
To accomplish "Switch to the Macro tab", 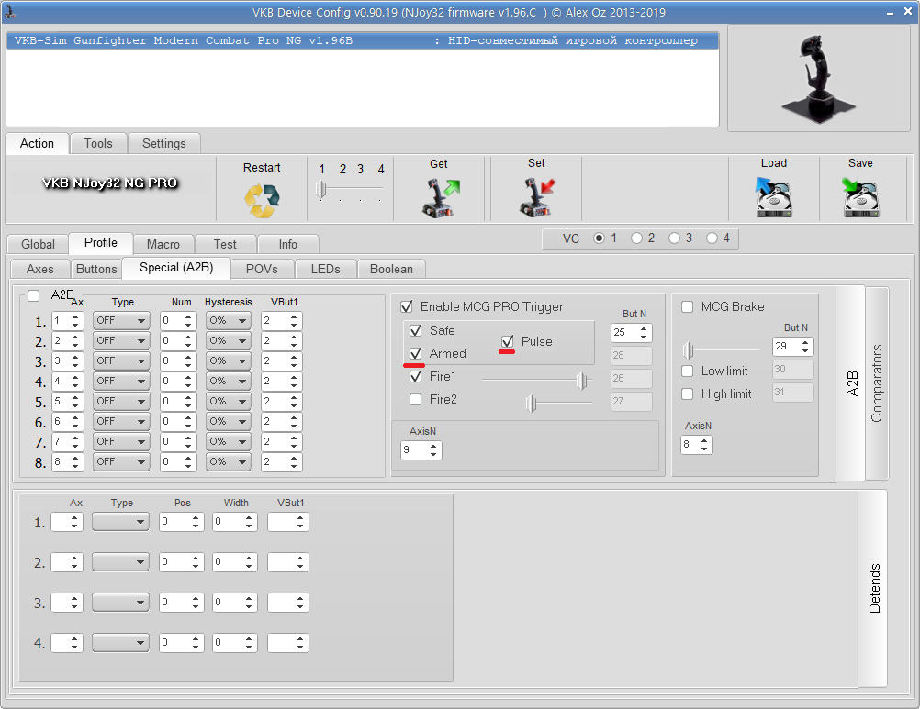I will pos(163,244).
